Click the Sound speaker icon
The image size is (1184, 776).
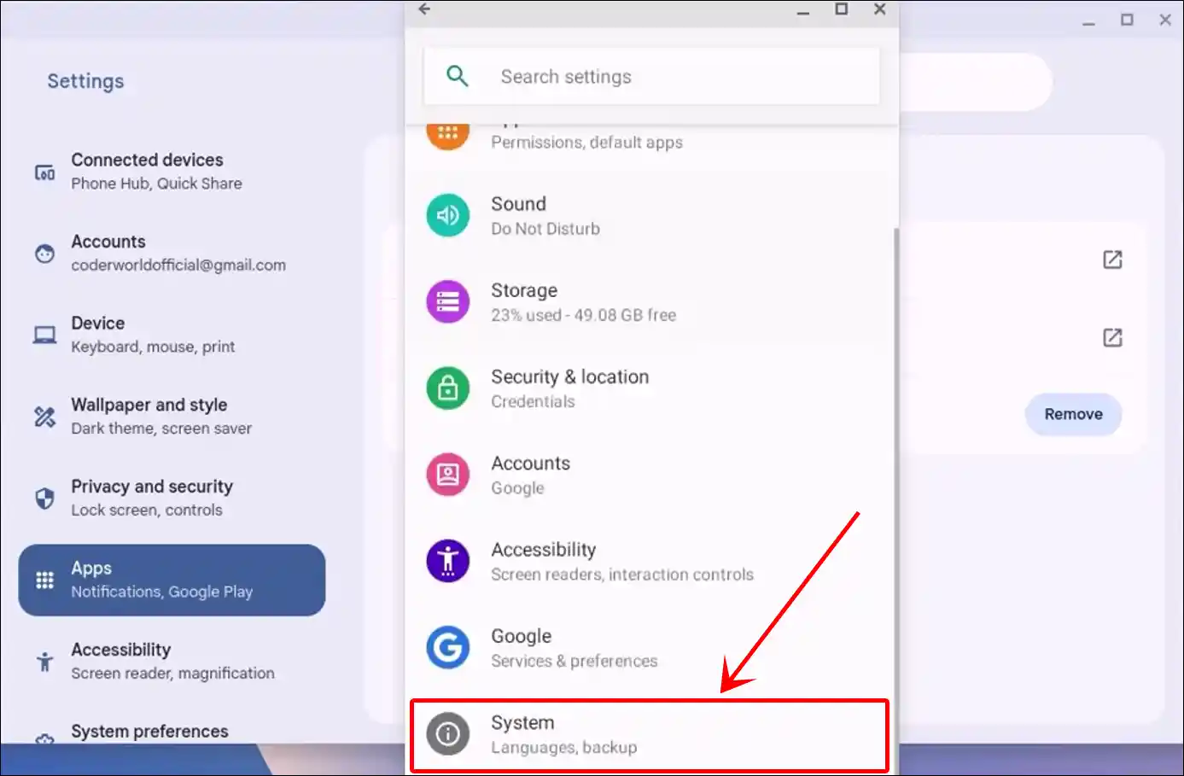pos(448,216)
